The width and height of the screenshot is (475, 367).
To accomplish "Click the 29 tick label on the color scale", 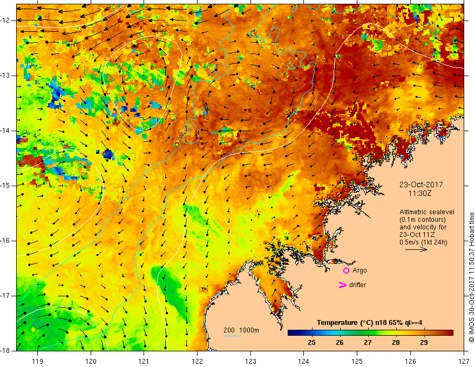I will (x=424, y=343).
